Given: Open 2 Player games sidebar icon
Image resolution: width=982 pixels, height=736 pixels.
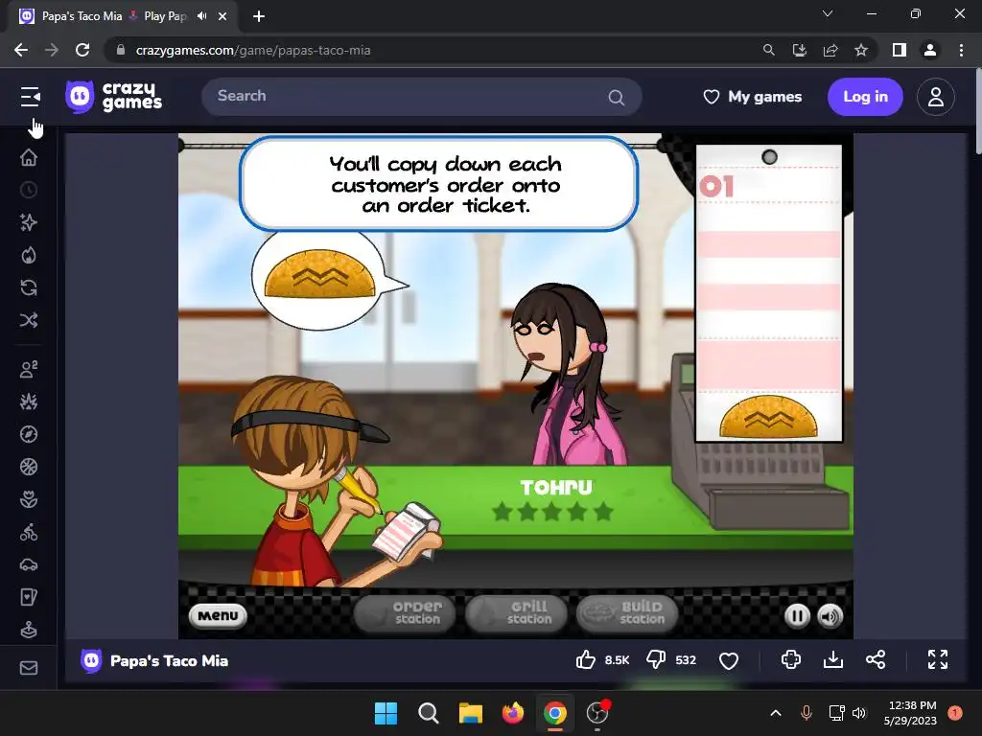Looking at the screenshot, I should coord(29,369).
